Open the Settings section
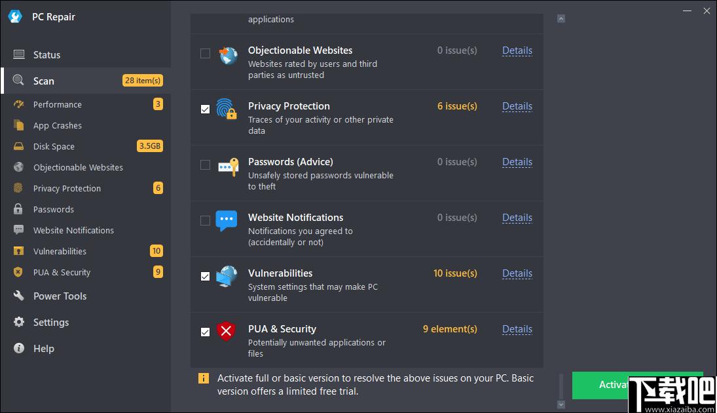 pyautogui.click(x=86, y=322)
